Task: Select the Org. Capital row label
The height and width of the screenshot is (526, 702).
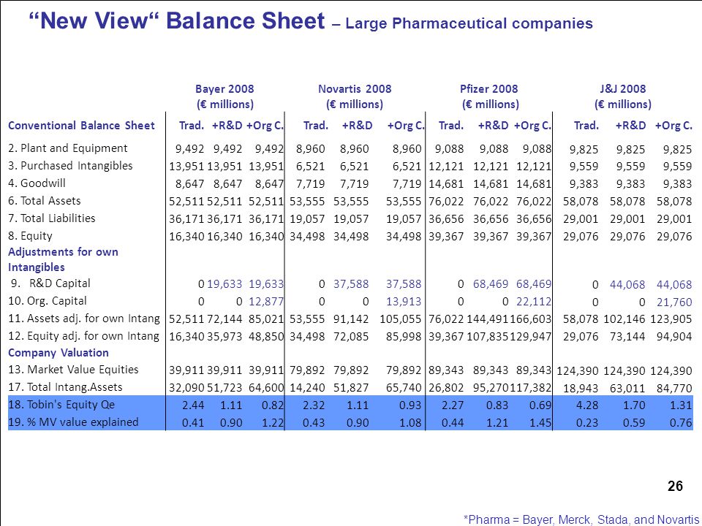Action: (x=48, y=300)
